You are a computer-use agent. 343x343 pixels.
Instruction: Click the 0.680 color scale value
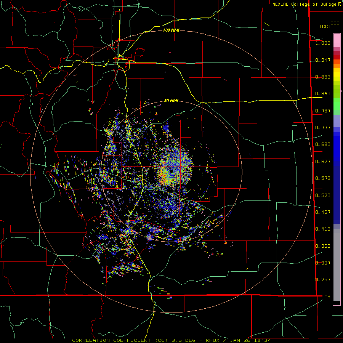[323, 144]
